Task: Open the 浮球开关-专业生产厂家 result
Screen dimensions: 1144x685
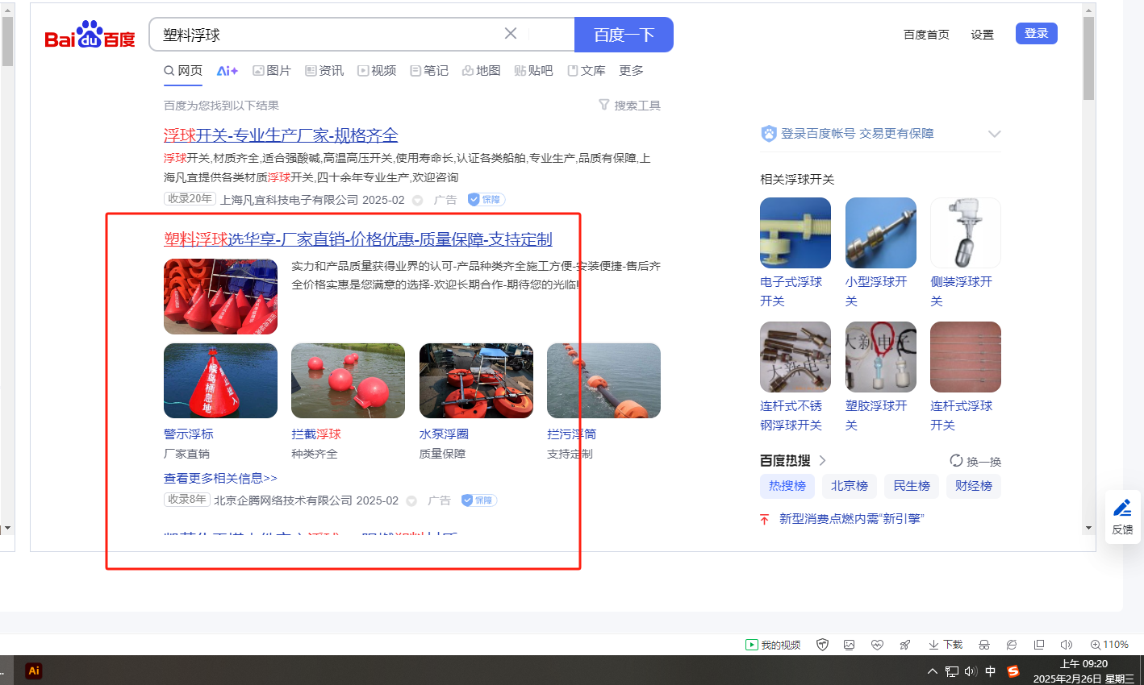Action: coord(281,135)
